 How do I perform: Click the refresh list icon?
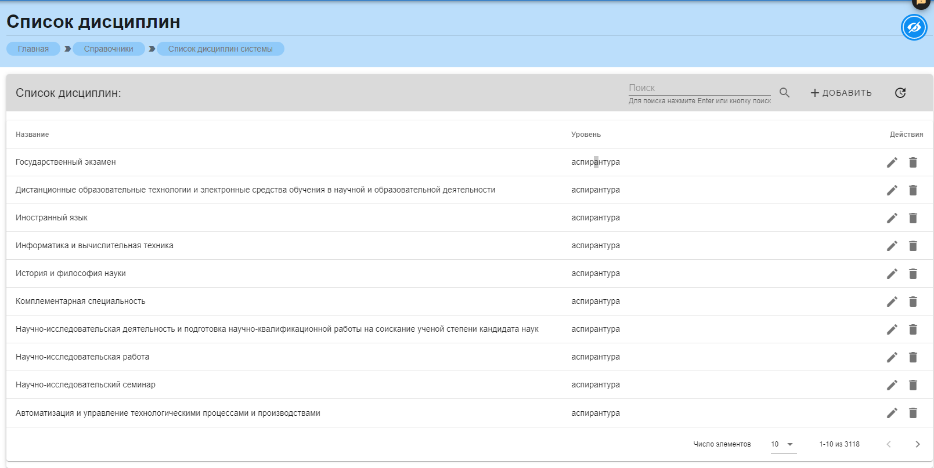pyautogui.click(x=900, y=93)
